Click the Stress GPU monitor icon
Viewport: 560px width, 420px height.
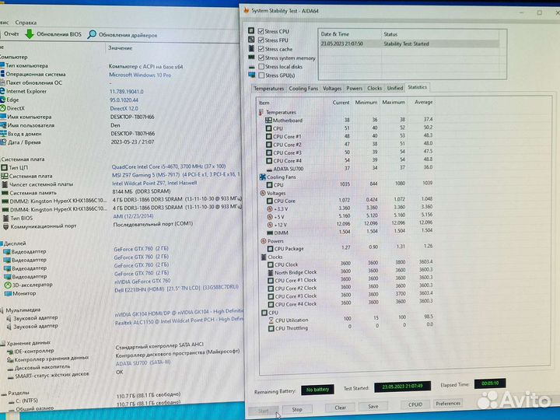[x=252, y=75]
